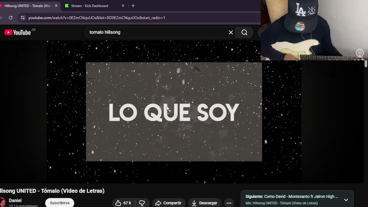Click the Compartir share button
Viewport: 368px width, 207px height.
tap(168, 203)
